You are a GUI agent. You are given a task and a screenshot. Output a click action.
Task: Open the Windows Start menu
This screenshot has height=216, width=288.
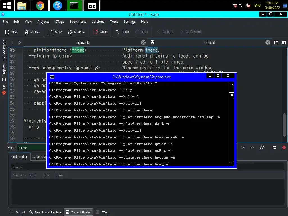(x=7, y=6)
